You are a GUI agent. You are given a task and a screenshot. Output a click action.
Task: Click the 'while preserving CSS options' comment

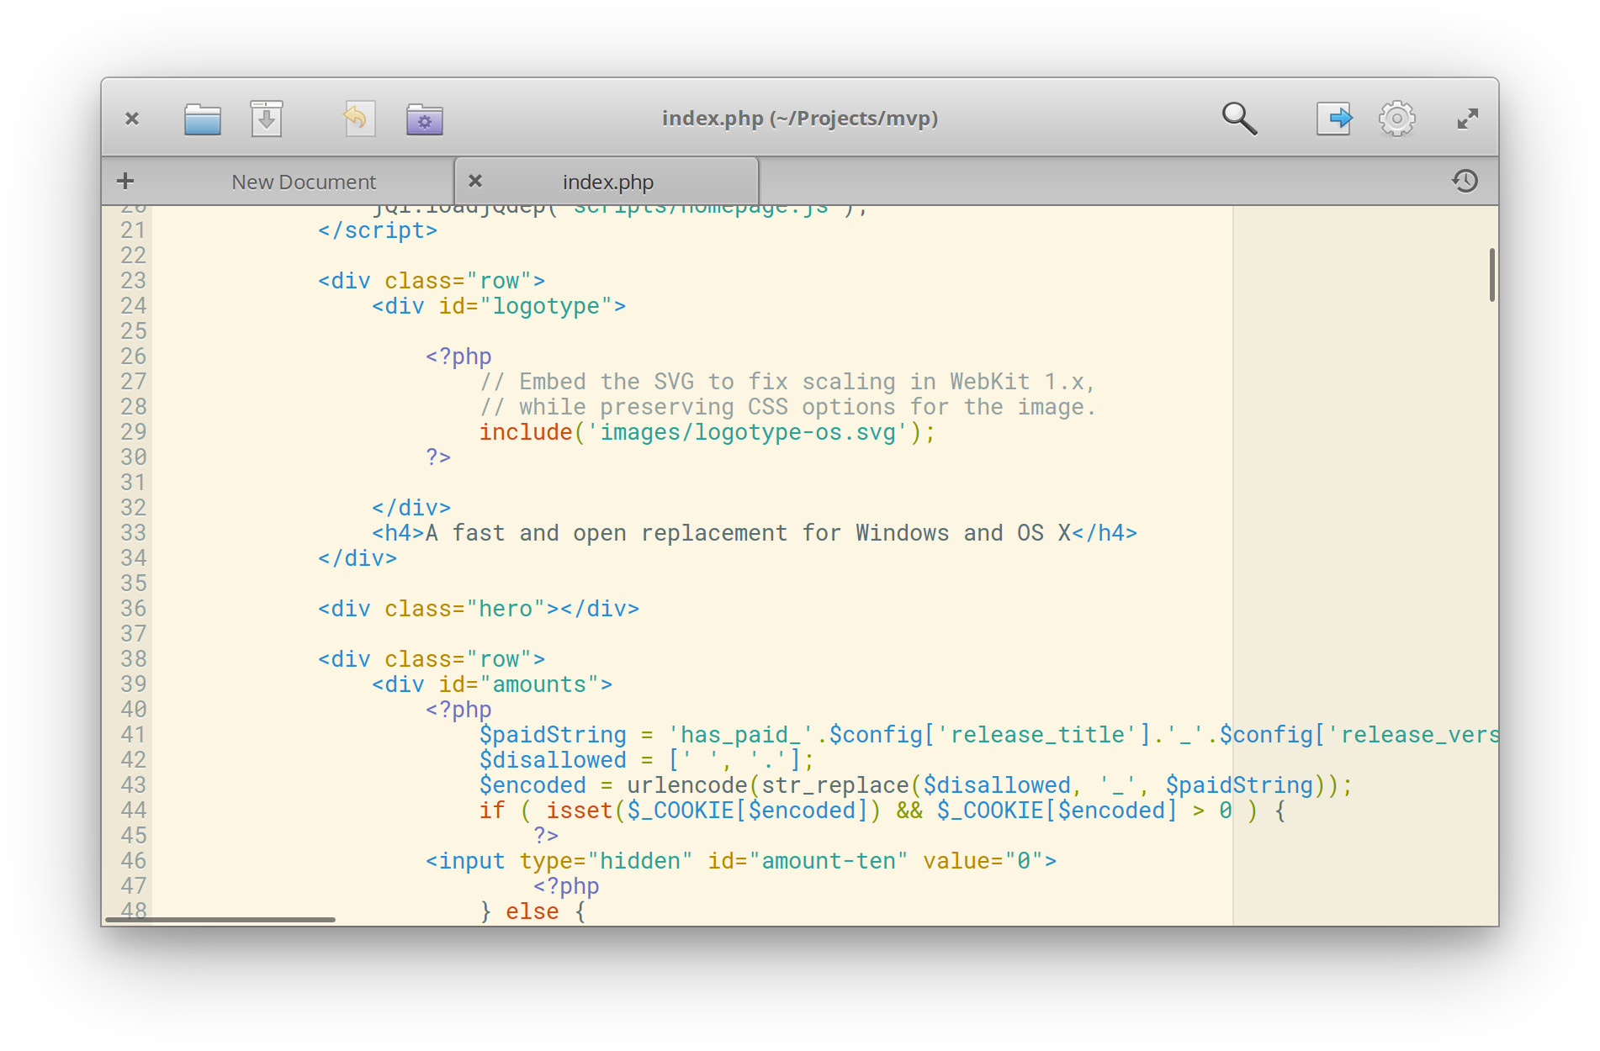pos(787,407)
